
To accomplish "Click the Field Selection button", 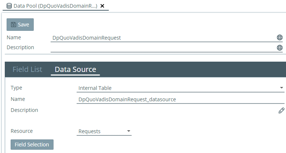I will (x=32, y=145).
